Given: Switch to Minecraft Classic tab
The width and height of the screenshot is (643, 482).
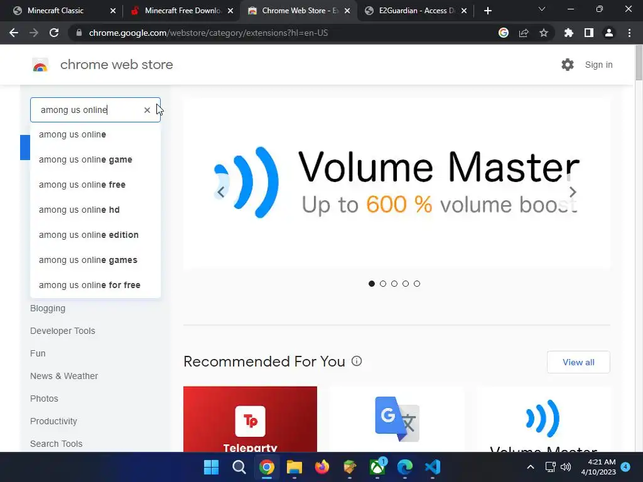Looking at the screenshot, I should click(x=55, y=11).
